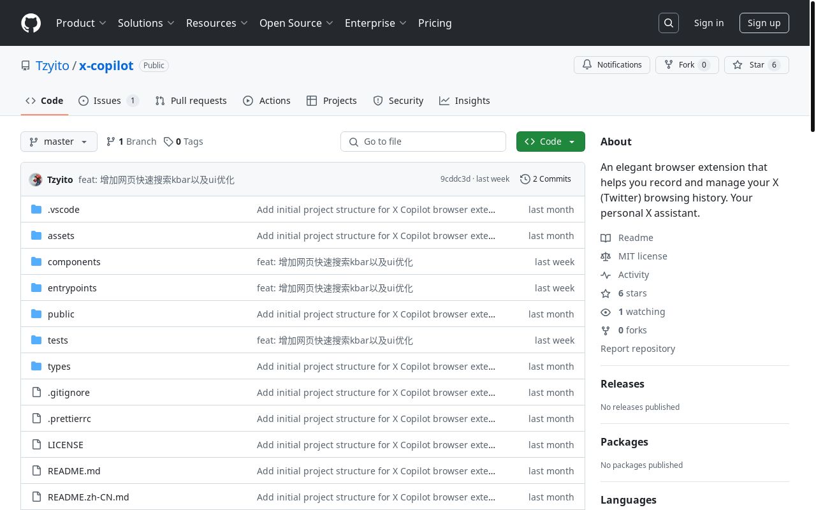Click the GitHub logo icon
816x510 pixels.
click(31, 23)
